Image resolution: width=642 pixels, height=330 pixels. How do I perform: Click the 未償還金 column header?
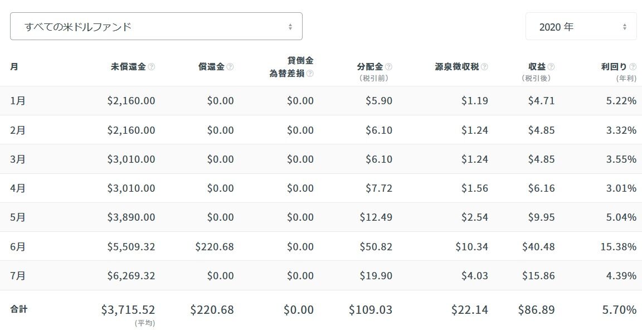(x=128, y=67)
